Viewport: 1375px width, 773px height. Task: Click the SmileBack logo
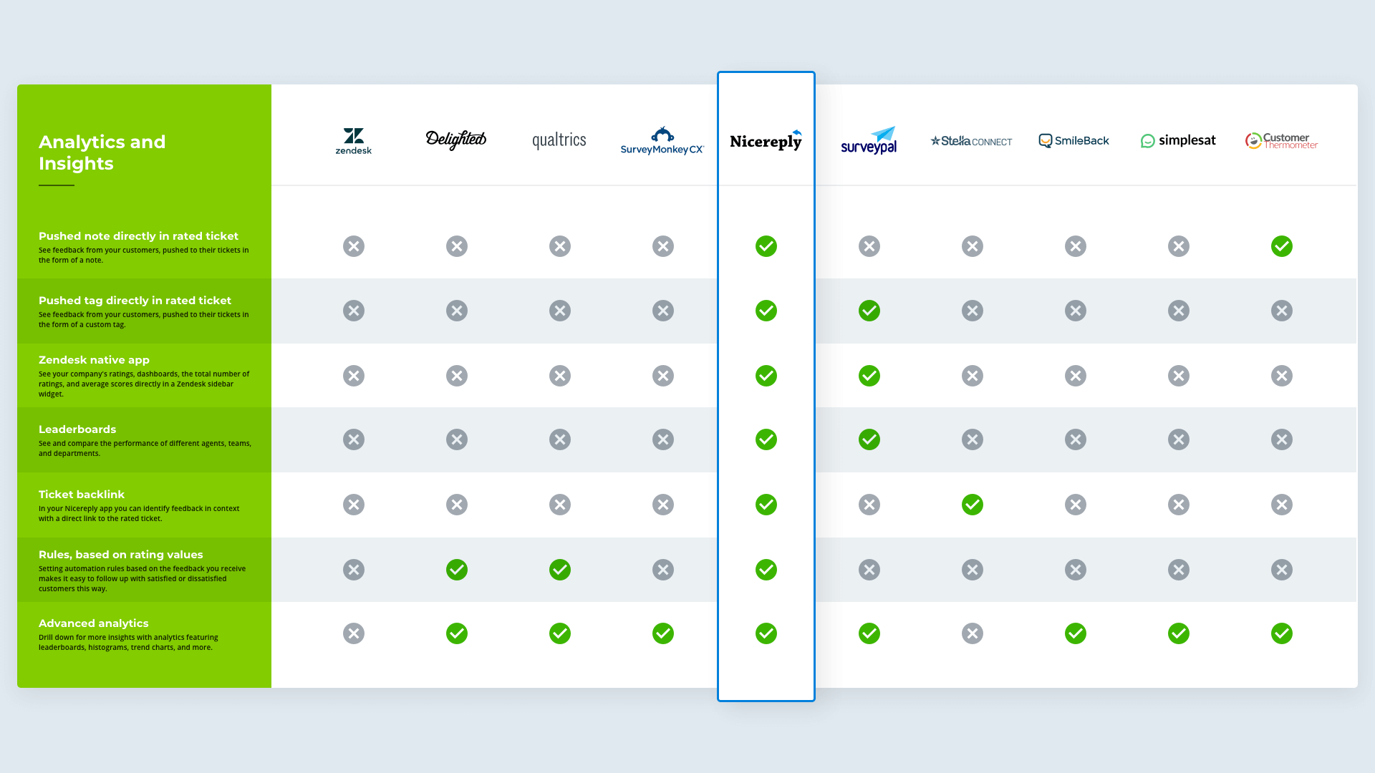(x=1074, y=140)
